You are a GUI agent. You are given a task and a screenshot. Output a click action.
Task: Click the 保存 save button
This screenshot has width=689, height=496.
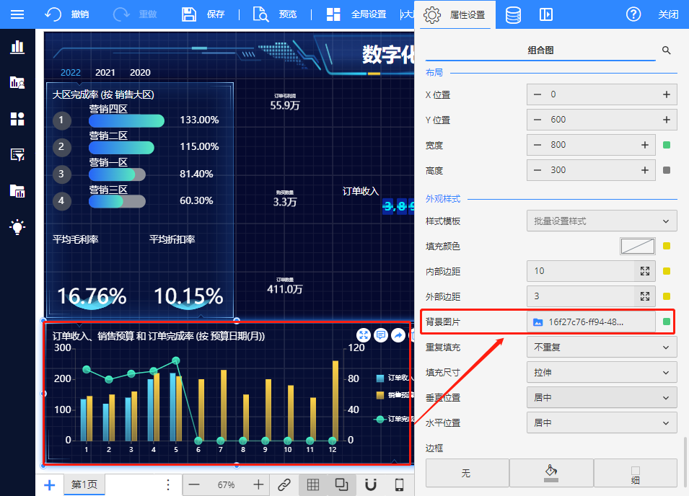pyautogui.click(x=203, y=14)
